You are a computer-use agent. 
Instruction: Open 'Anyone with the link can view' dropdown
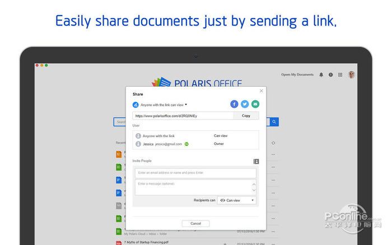(x=164, y=105)
